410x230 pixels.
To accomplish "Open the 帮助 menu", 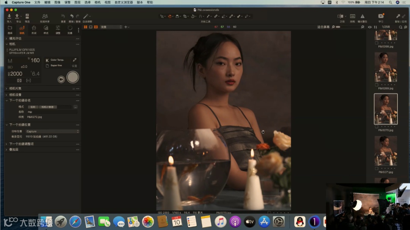I will tap(150, 2).
